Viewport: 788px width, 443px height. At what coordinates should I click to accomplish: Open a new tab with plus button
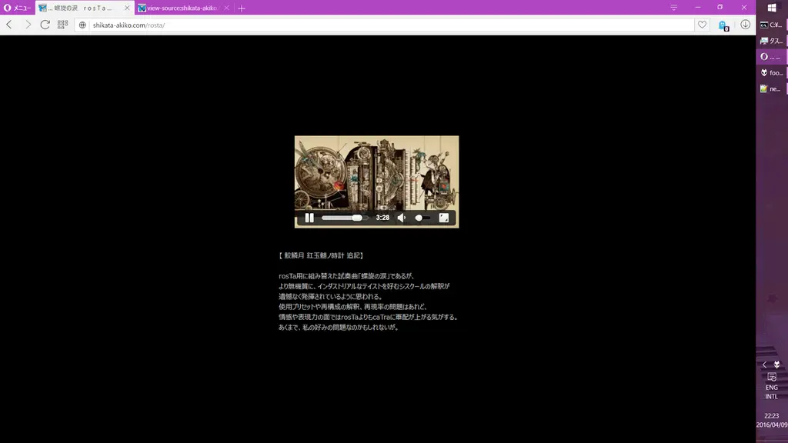[x=242, y=8]
